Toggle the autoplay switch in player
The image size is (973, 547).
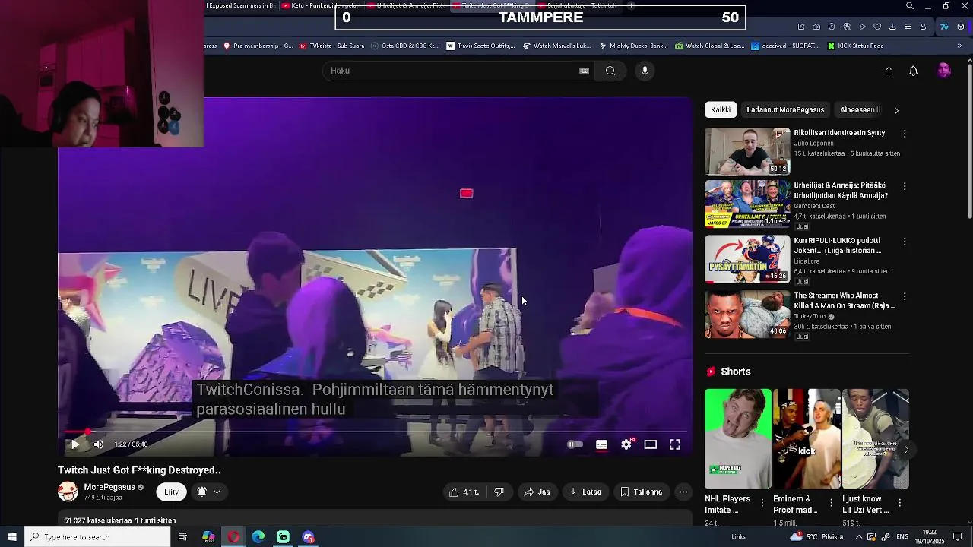[575, 444]
